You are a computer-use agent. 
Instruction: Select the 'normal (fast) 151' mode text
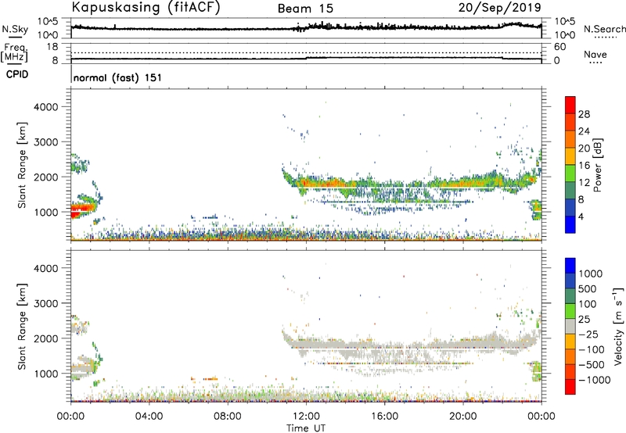pos(118,77)
